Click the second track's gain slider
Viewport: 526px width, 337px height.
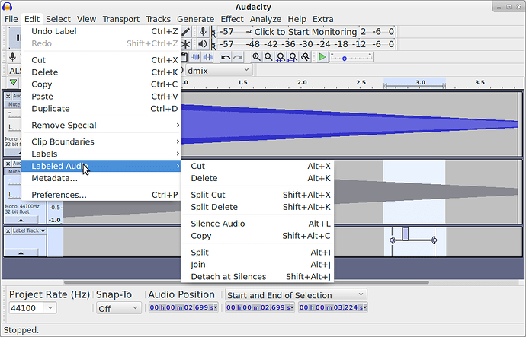coord(14,181)
